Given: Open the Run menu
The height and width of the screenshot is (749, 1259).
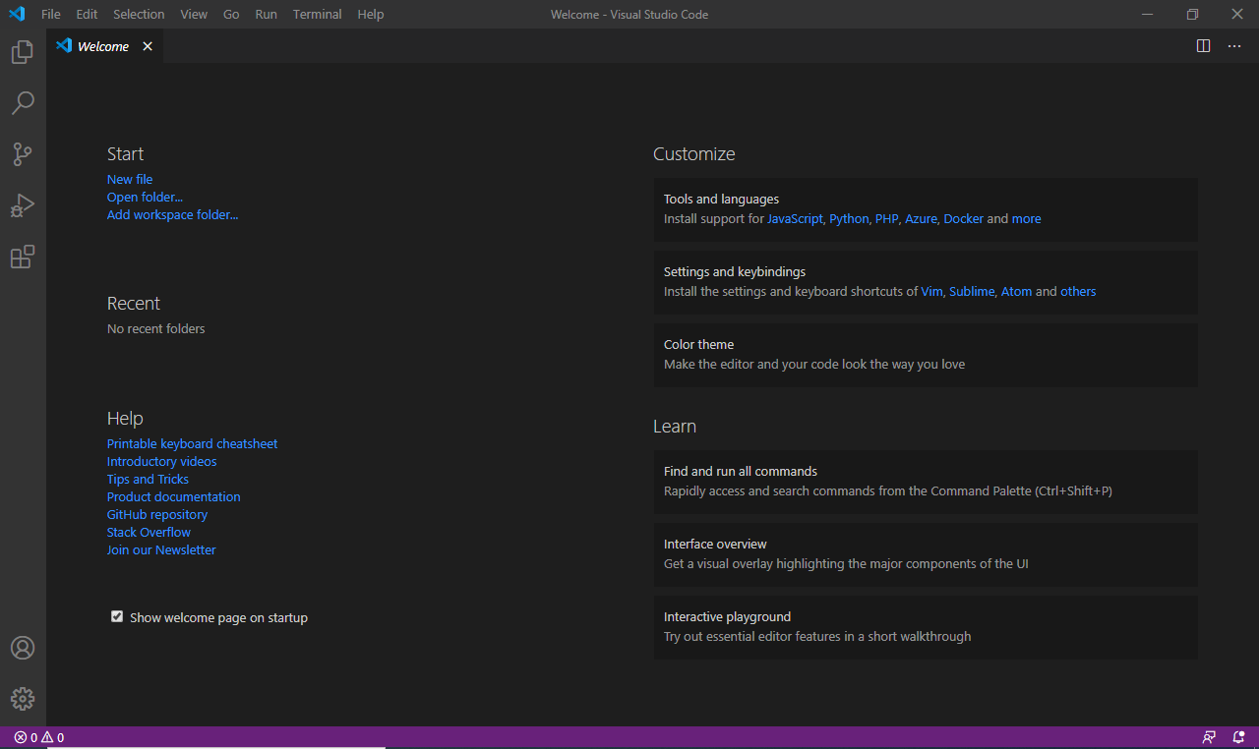Looking at the screenshot, I should pos(266,14).
